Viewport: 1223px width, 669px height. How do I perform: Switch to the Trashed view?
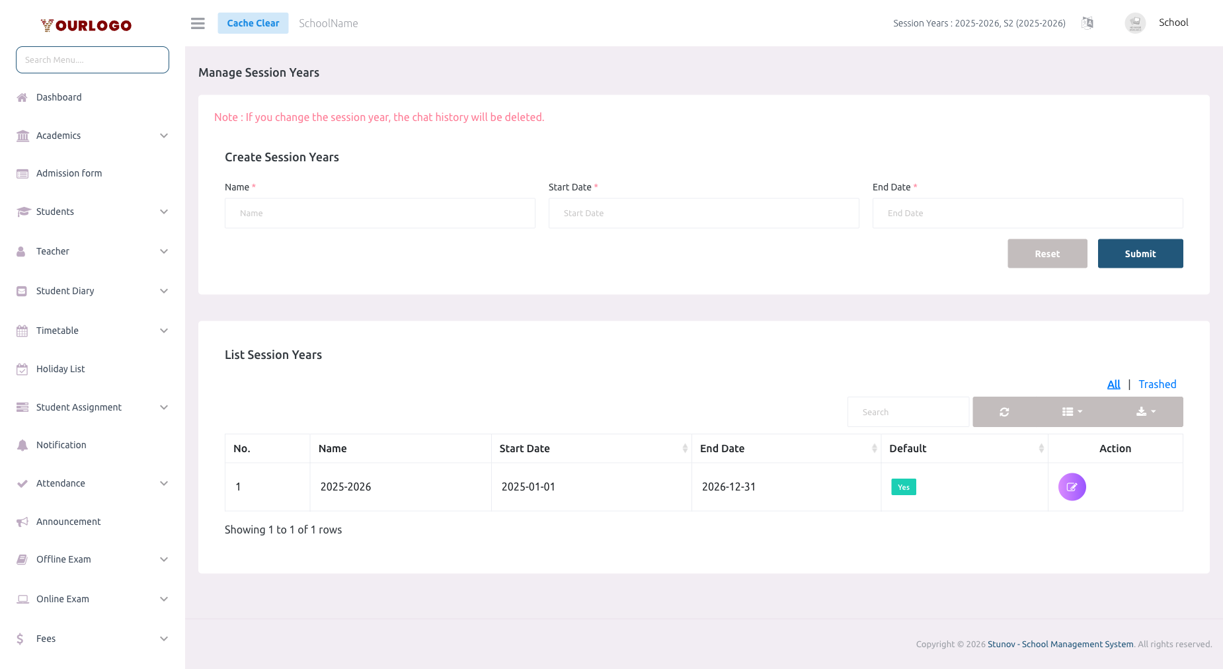(x=1157, y=384)
